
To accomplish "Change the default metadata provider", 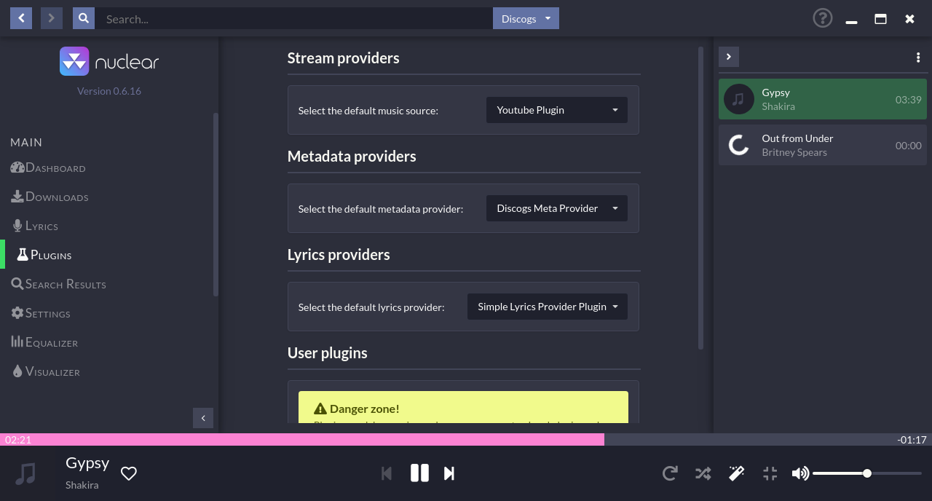I will point(556,208).
